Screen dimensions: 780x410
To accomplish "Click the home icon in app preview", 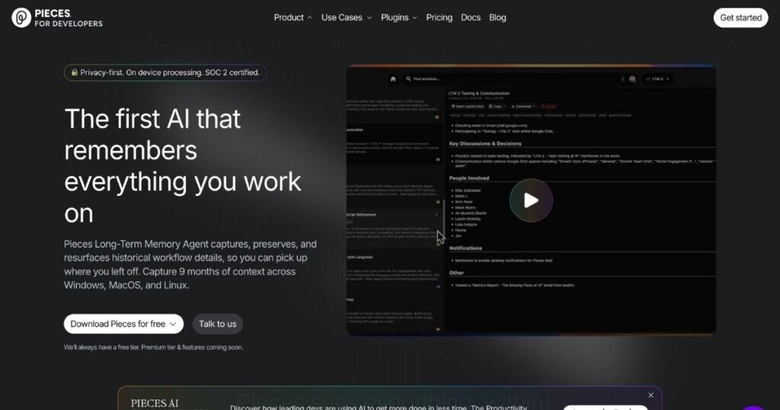I will click(x=393, y=78).
